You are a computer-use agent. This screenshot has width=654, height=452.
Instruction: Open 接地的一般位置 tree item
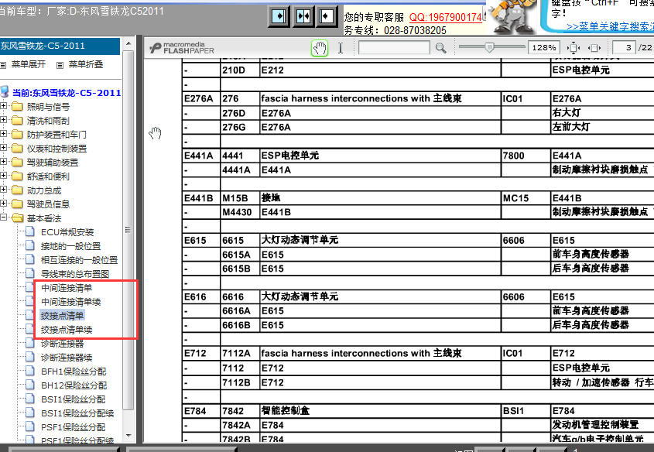click(x=71, y=246)
